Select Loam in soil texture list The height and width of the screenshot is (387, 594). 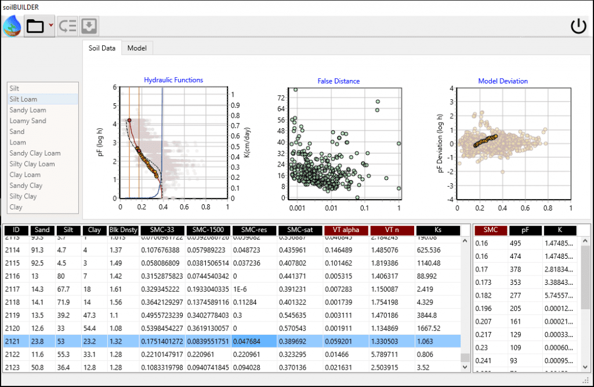(x=42, y=143)
